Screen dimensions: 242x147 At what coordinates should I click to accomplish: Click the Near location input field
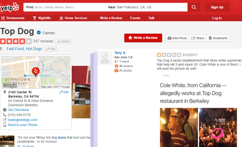tap(147, 7)
